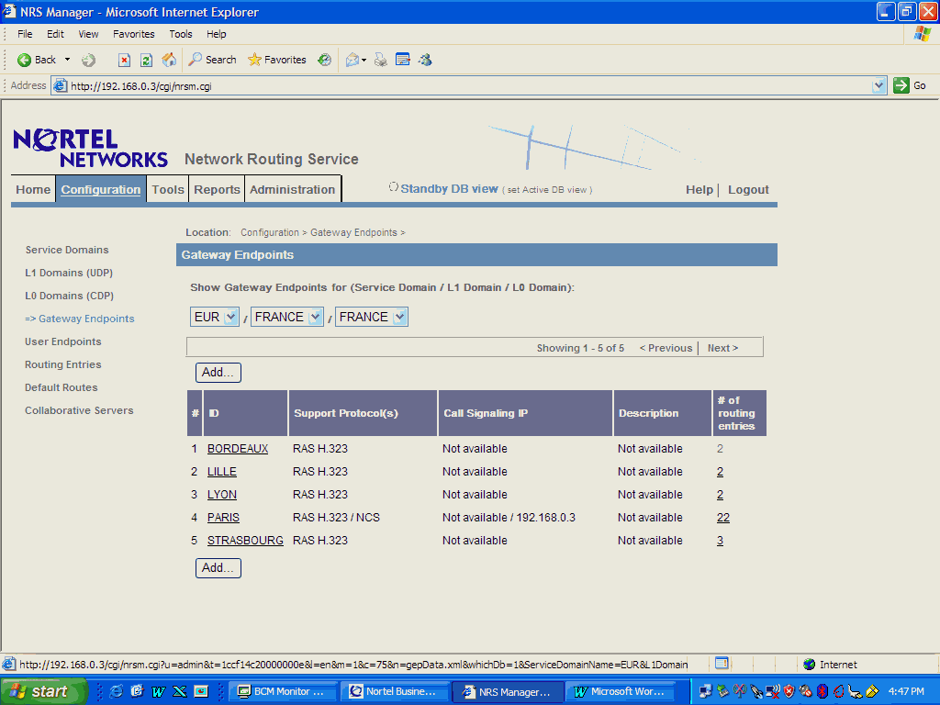Open the Edit menu

[55, 34]
